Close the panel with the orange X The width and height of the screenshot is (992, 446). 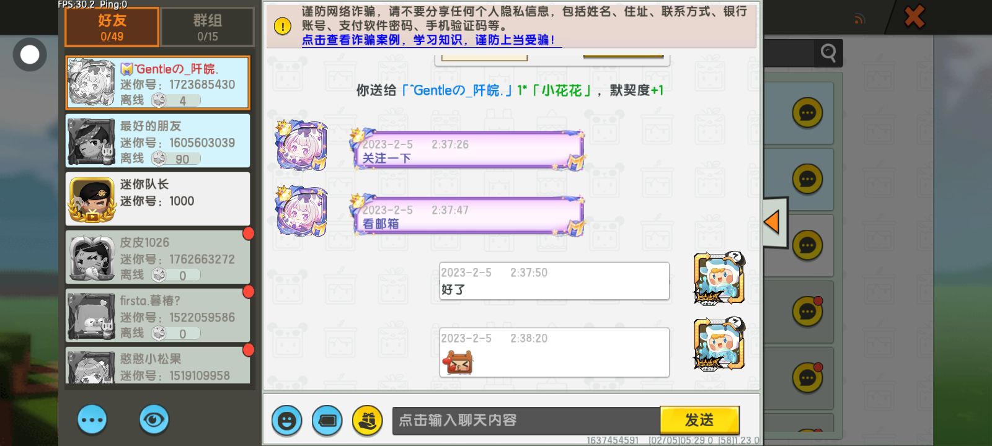pos(914,17)
